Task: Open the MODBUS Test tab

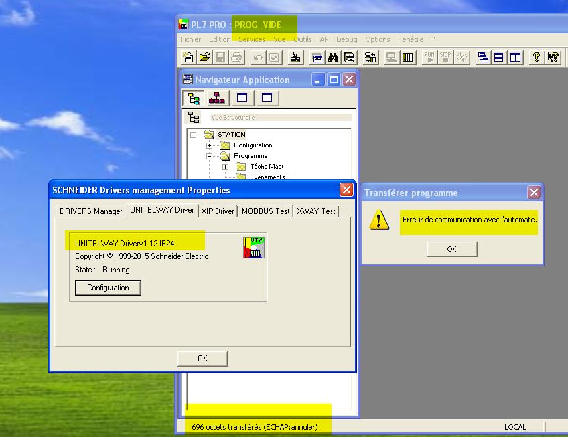Action: tap(265, 211)
